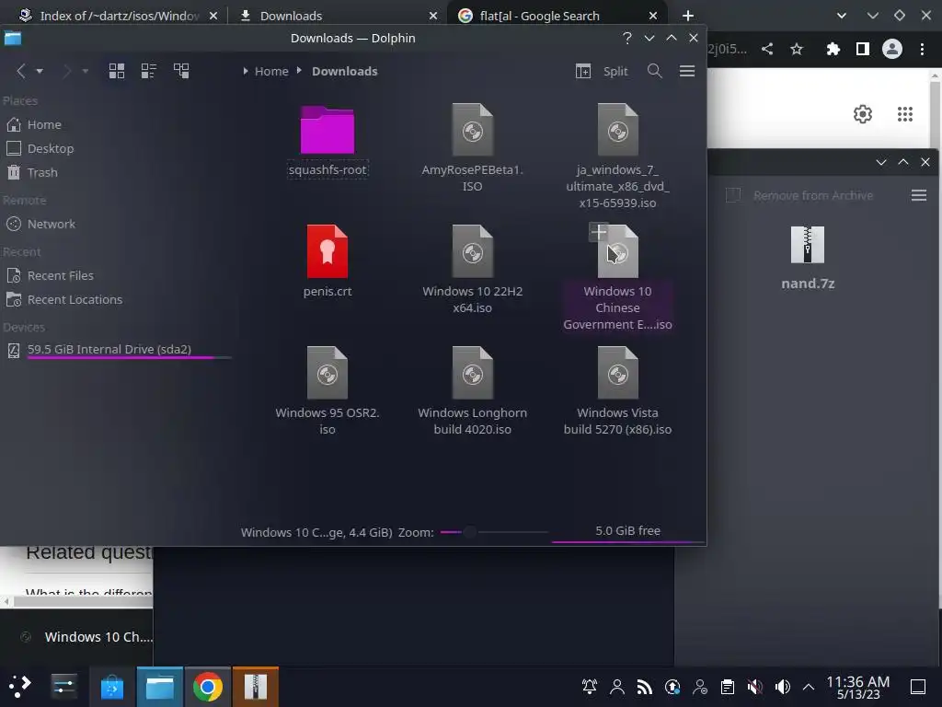Click the 5.0 GiB free space bar
The image size is (942, 707).
627,532
